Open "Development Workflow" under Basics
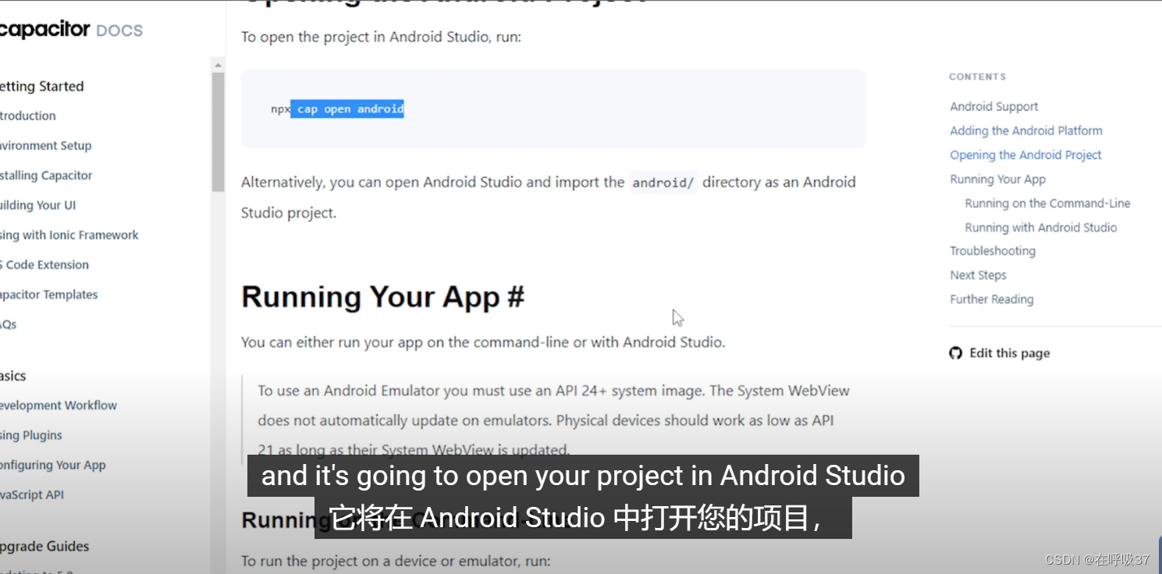This screenshot has height=574, width=1162. pos(58,405)
